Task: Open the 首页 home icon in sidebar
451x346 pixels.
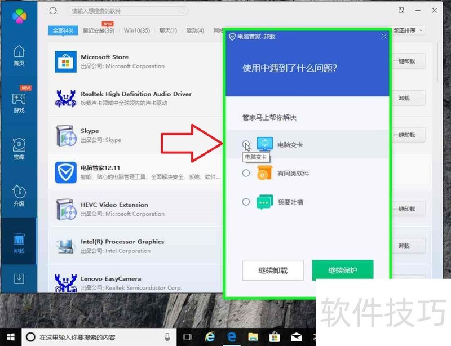Action: (x=19, y=56)
